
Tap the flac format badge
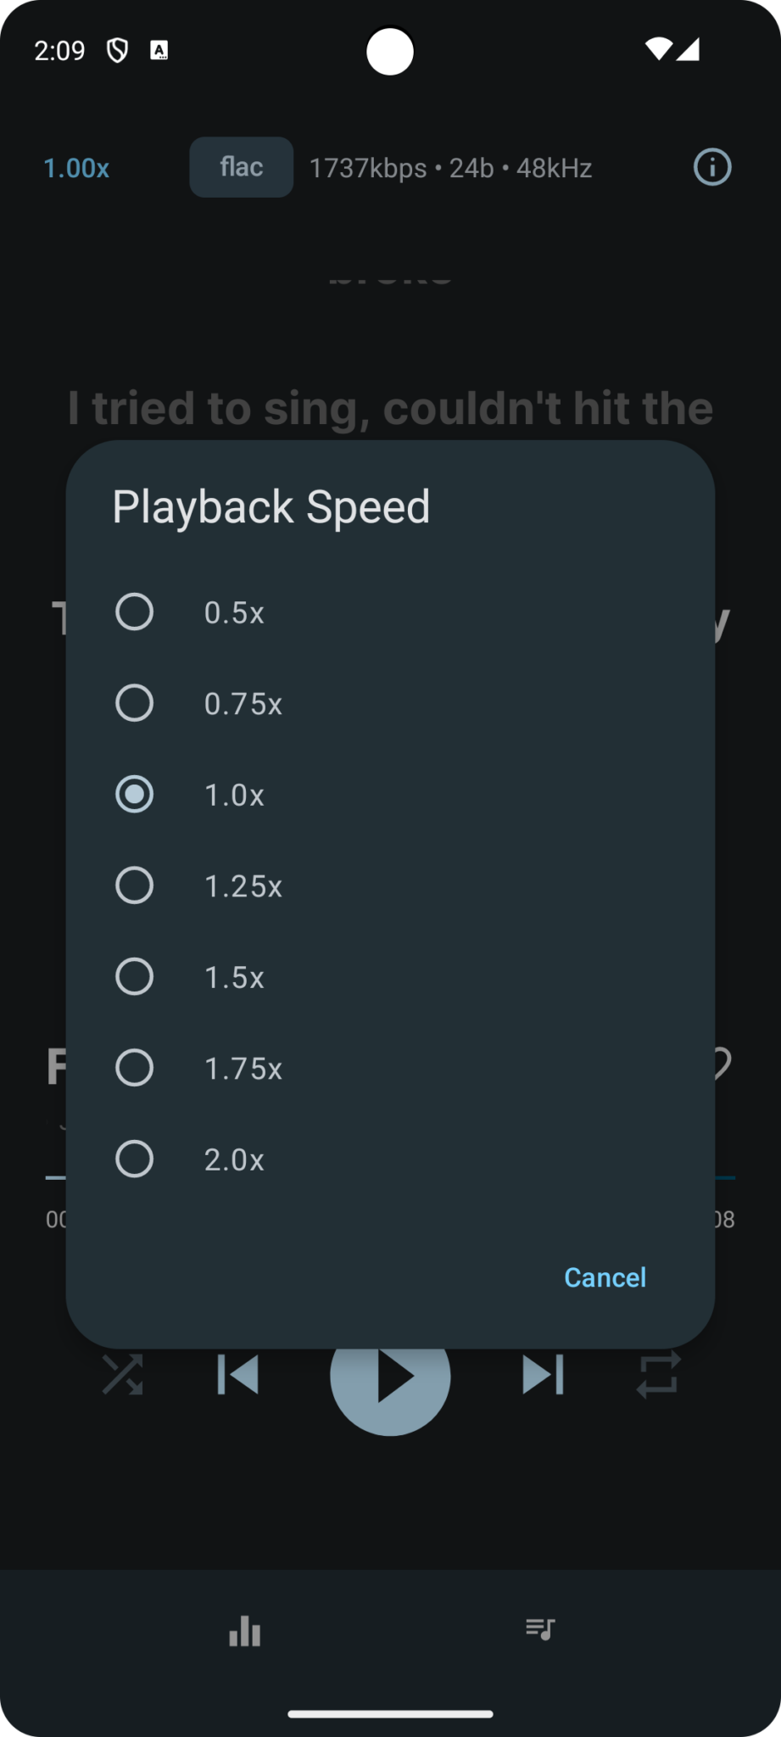(242, 167)
